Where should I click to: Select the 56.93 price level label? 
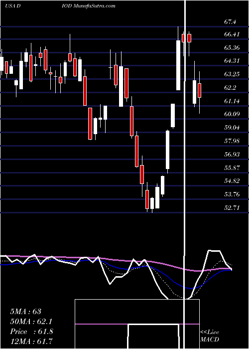tap(232, 154)
